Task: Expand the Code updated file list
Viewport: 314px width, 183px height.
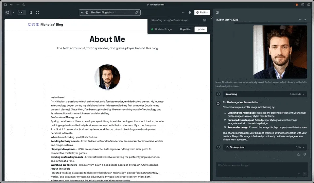Action: 265,147
